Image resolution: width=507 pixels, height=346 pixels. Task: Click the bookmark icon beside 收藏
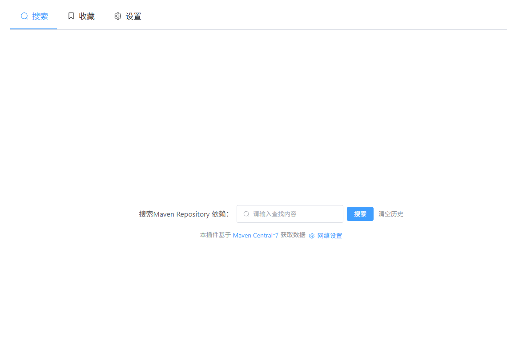click(x=71, y=16)
